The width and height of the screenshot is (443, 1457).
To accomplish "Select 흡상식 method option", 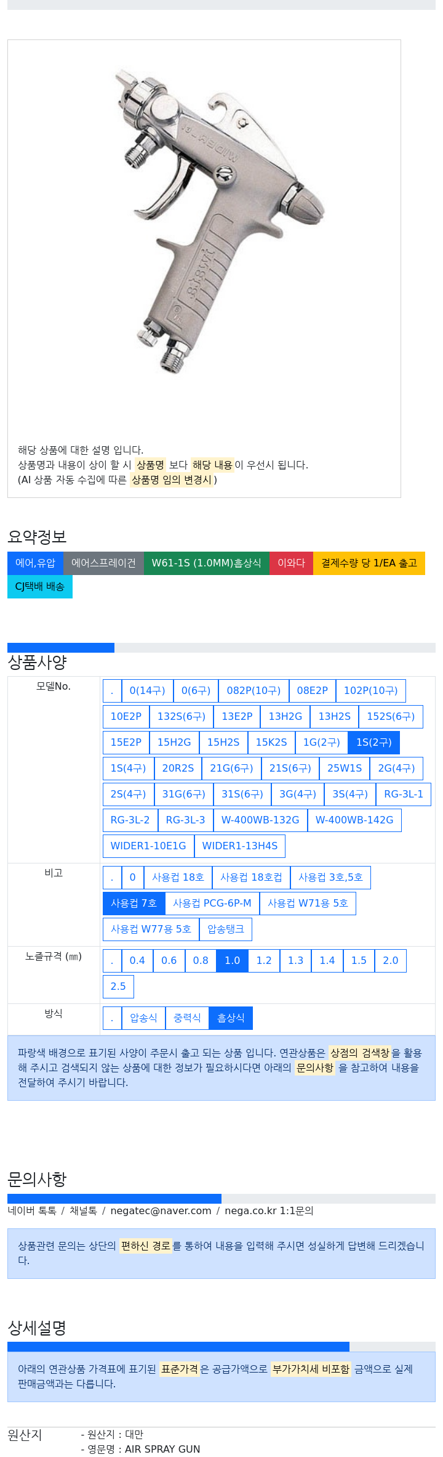I will pyautogui.click(x=231, y=1018).
